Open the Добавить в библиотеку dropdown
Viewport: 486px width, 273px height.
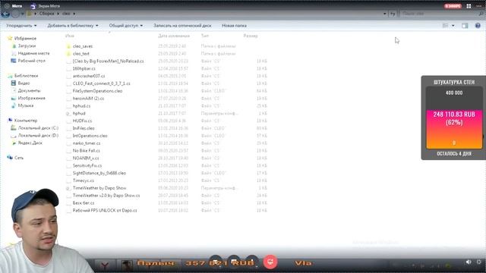click(x=73, y=26)
